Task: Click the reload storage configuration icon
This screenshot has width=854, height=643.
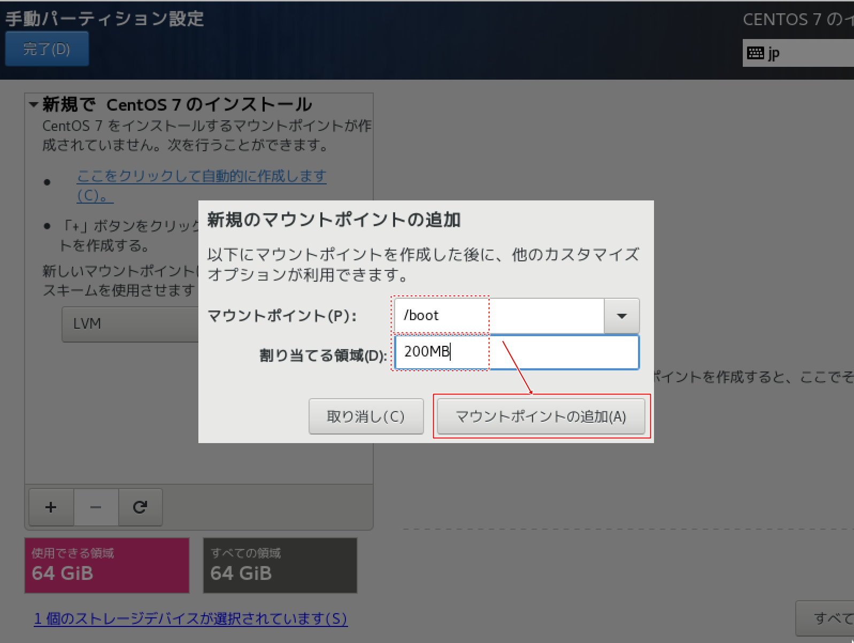Action: 140,507
